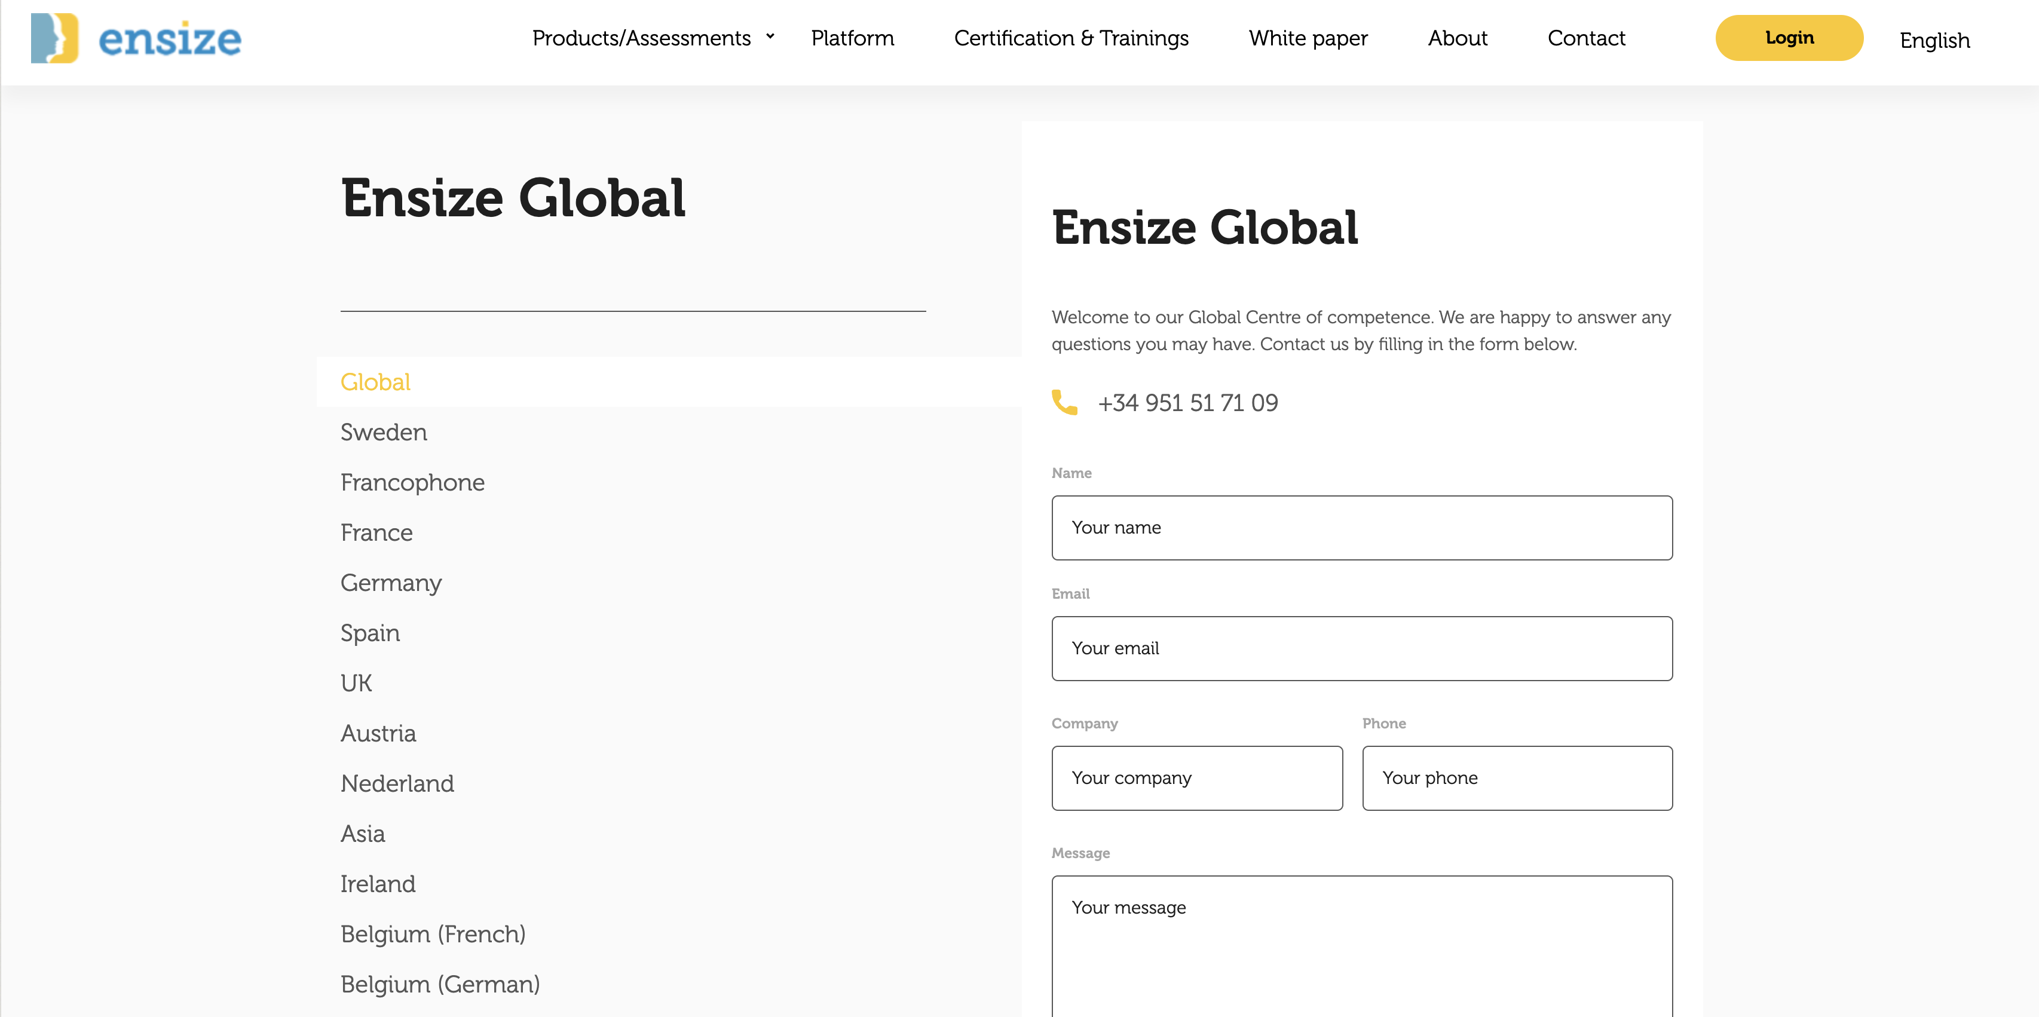Click the yellow Login button
The height and width of the screenshot is (1017, 2039).
(1789, 38)
